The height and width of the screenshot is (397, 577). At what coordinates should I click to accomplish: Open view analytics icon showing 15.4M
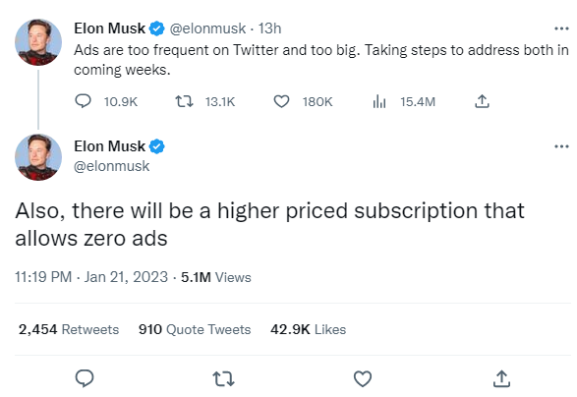pyautogui.click(x=379, y=101)
